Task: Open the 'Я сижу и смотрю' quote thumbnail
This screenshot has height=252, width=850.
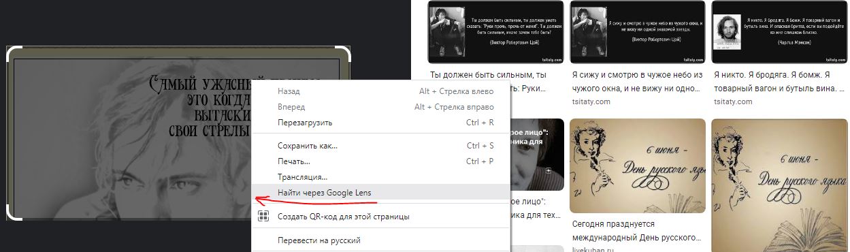Action: point(637,31)
